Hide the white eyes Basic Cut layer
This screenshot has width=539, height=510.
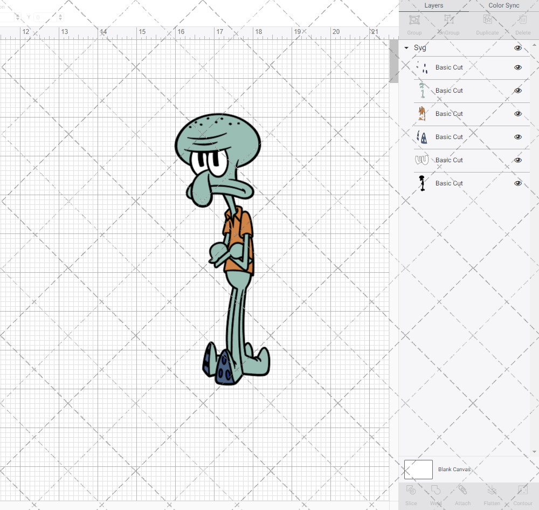517,160
